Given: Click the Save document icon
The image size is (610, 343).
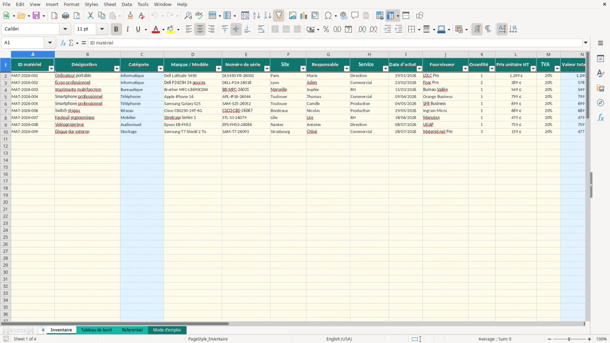Looking at the screenshot, I should pos(36,16).
